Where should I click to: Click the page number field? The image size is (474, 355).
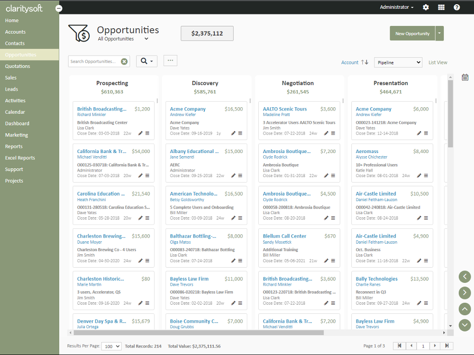(x=423, y=346)
